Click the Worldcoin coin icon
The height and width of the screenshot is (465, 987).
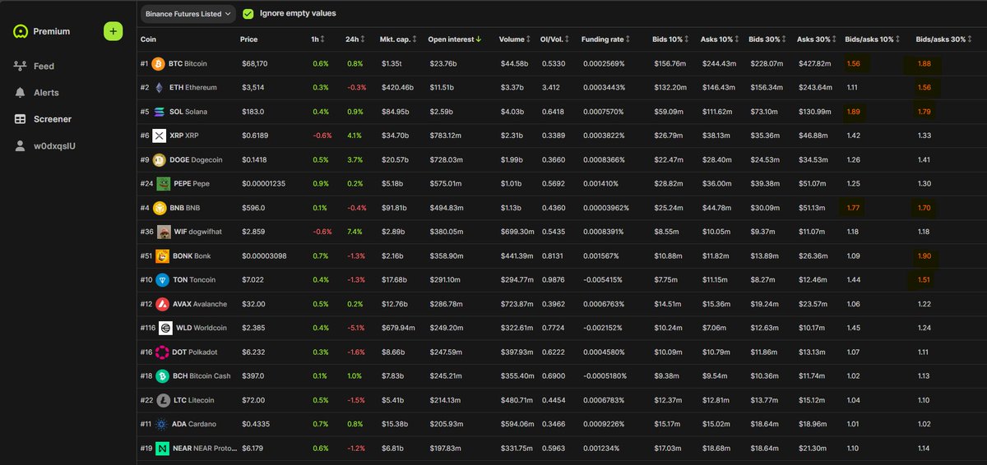click(164, 328)
